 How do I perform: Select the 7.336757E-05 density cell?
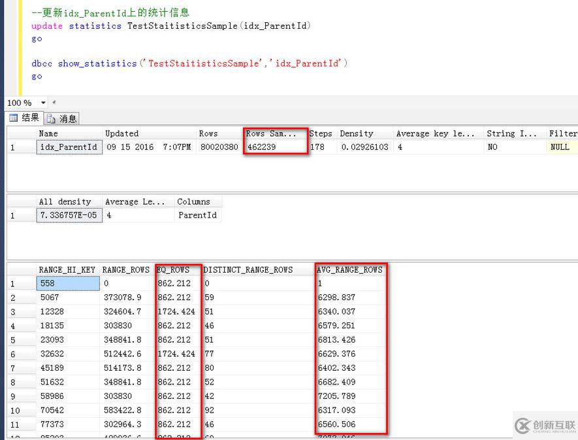click(x=69, y=215)
